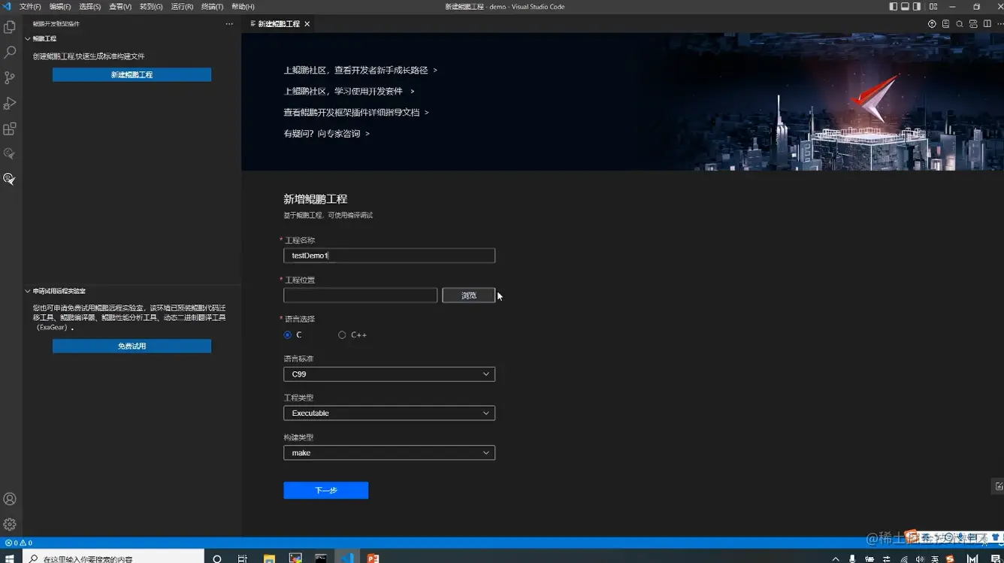Viewport: 1004px width, 563px height.
Task: Open Task View in taskbar
Action: click(242, 558)
